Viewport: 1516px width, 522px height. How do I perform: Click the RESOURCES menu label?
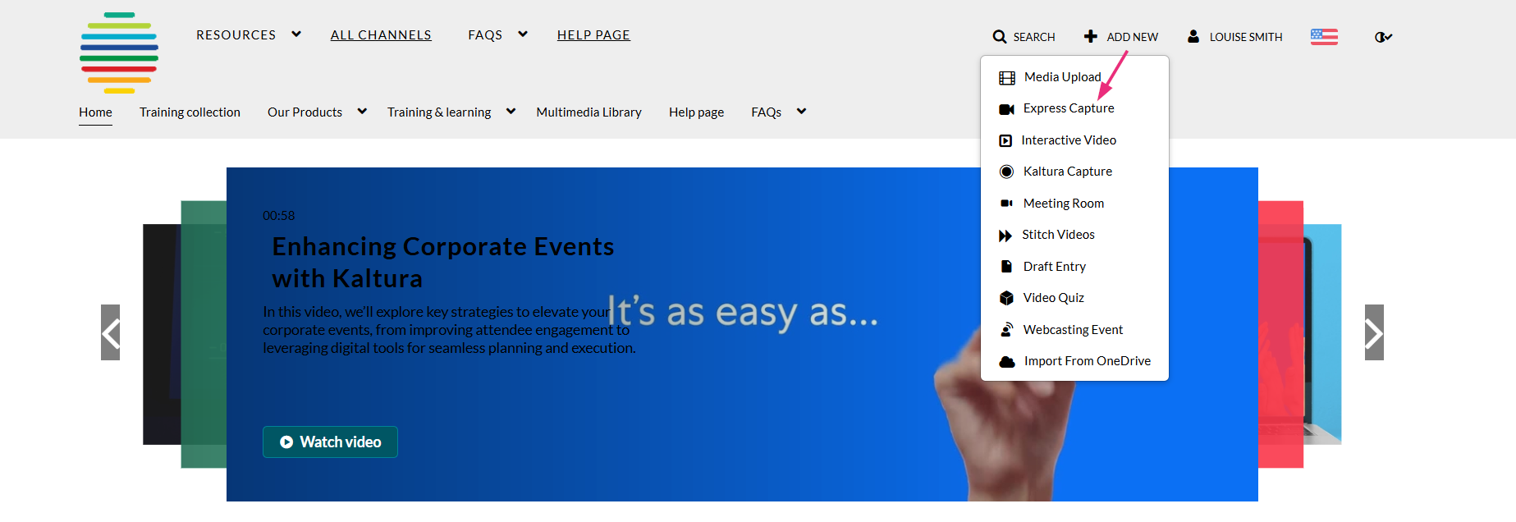tap(236, 34)
